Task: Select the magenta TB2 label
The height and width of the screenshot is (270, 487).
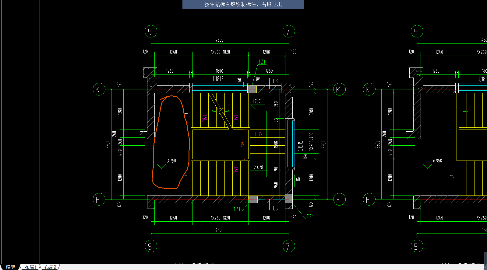Action: coord(259,134)
